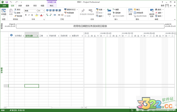Switch to the Format (格式) tab
177x112 pixels.
pyautogui.click(x=51, y=6)
